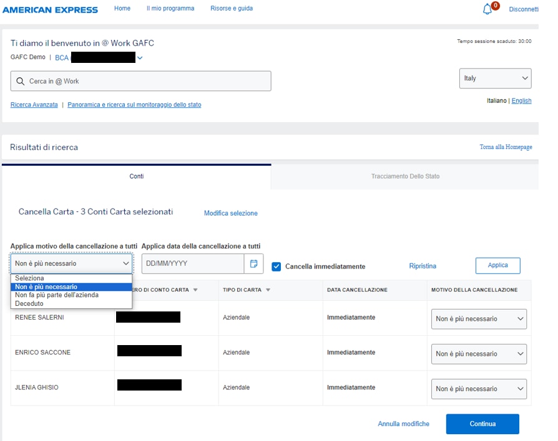The image size is (558, 441).
Task: Click the Applica button
Action: pyautogui.click(x=497, y=265)
